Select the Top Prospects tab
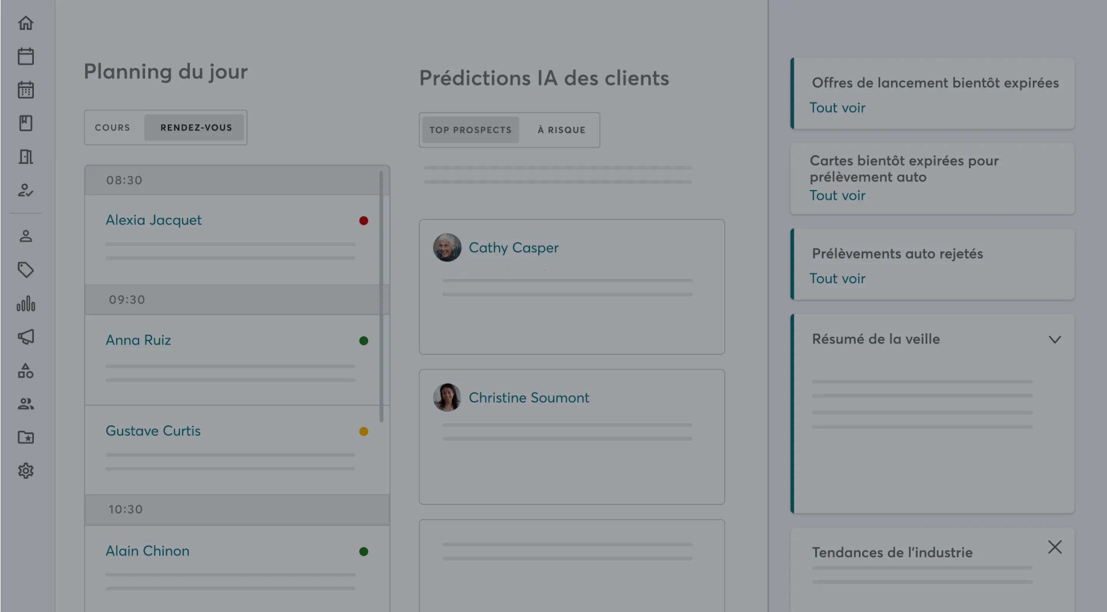This screenshot has width=1107, height=612. (470, 130)
